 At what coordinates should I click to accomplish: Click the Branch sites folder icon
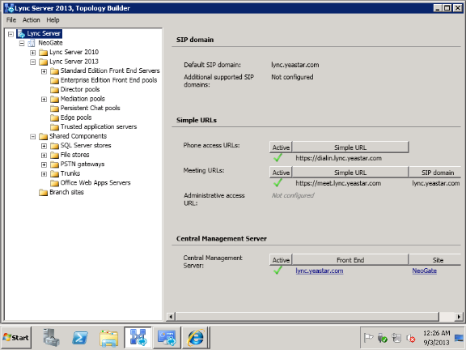[44, 192]
